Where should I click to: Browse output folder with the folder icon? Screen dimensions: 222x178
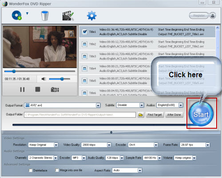pos(141,115)
